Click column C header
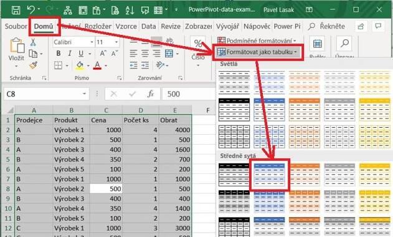The image size is (393, 237). 106,110
